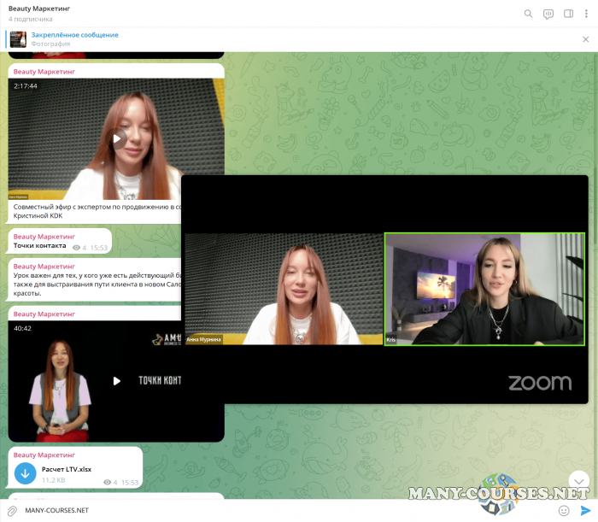Screen dimensions: 598x522
Task: Dismiss the pinned message bar
Action: [x=587, y=39]
